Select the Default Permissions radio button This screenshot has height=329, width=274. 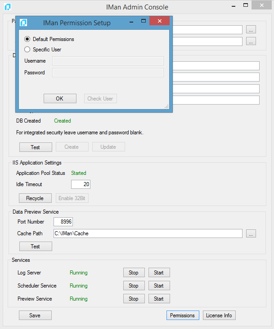[27, 39]
